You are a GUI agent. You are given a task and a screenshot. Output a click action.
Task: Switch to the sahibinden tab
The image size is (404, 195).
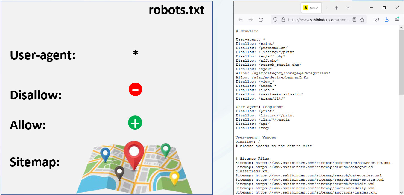(x=311, y=8)
